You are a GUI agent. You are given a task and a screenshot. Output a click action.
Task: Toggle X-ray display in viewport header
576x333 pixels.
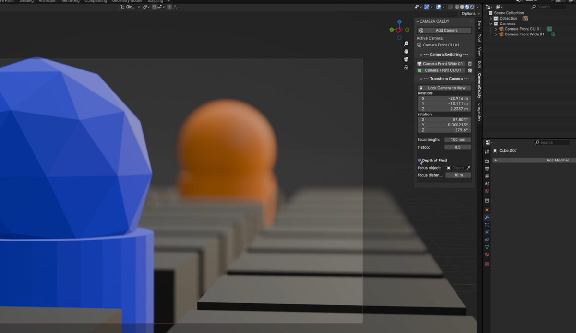[450, 7]
